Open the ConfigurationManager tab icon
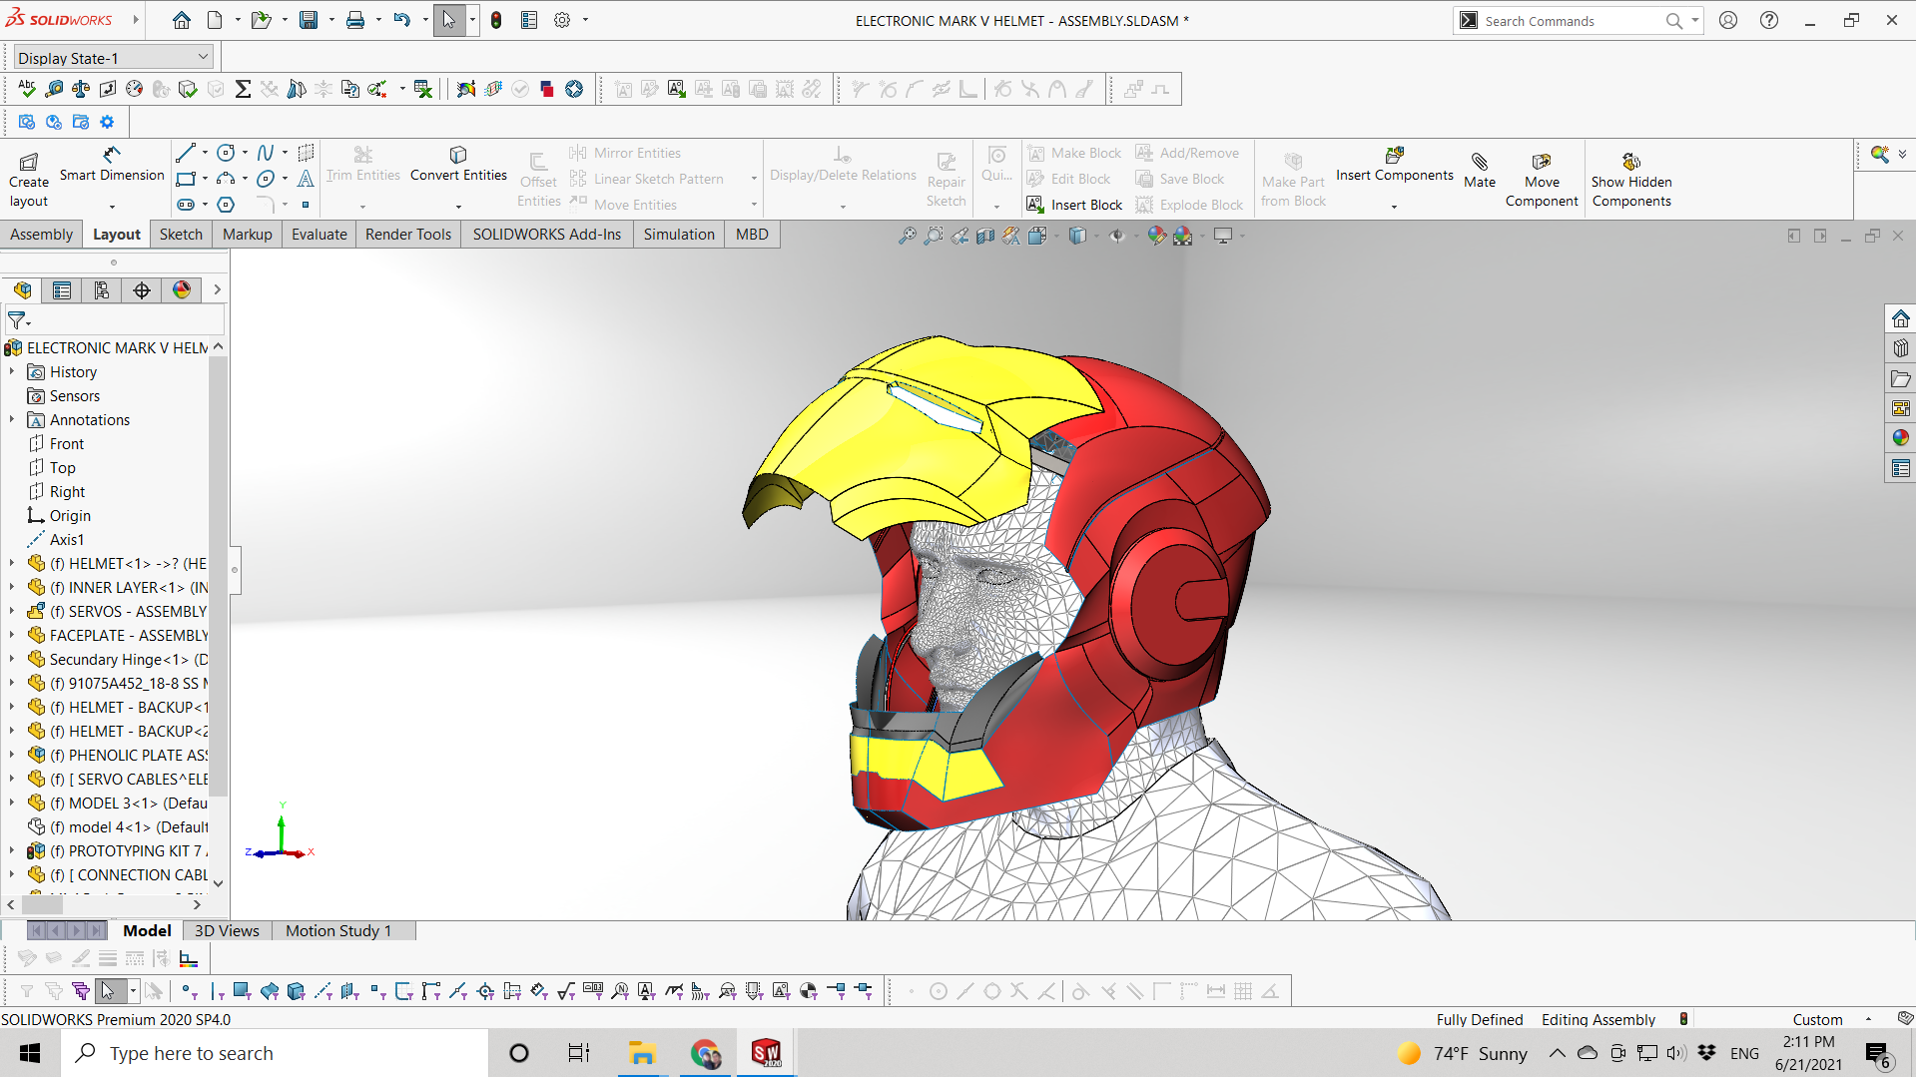 [x=102, y=290]
